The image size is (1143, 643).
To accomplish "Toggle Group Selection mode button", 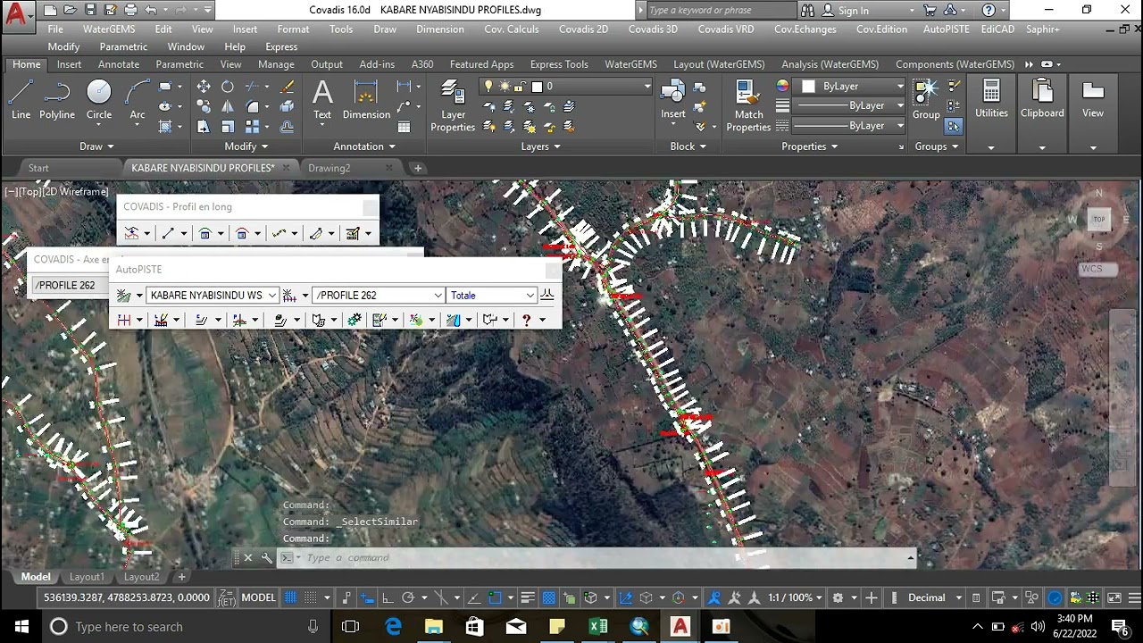I will tap(954, 127).
